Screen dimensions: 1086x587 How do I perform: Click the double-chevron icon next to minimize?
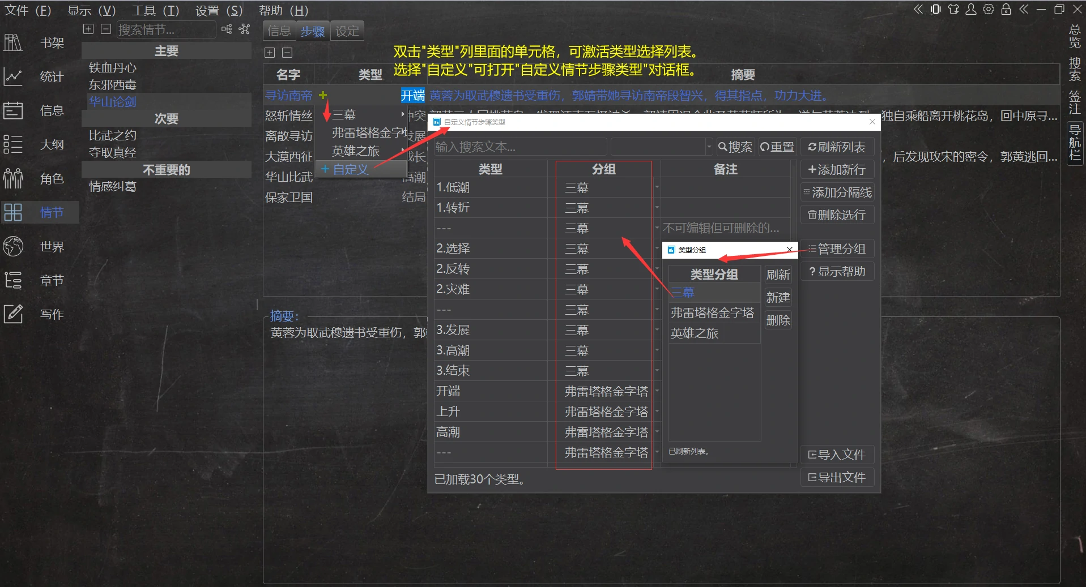(x=1024, y=9)
